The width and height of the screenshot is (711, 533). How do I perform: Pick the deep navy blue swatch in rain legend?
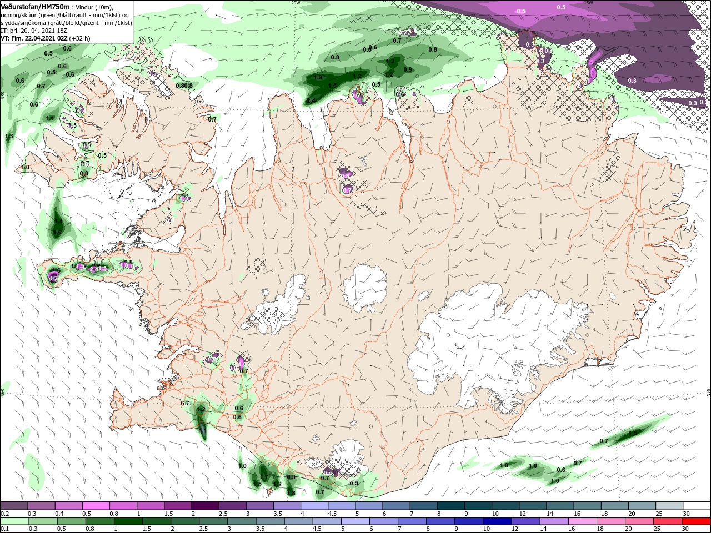coord(498,521)
